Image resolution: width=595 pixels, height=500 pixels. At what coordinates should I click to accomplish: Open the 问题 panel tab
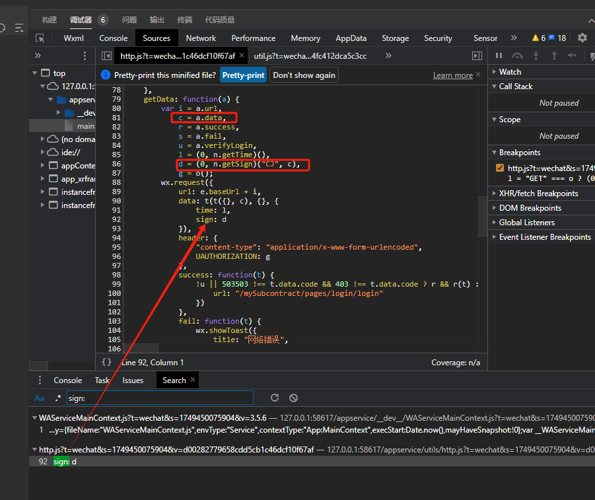point(129,20)
